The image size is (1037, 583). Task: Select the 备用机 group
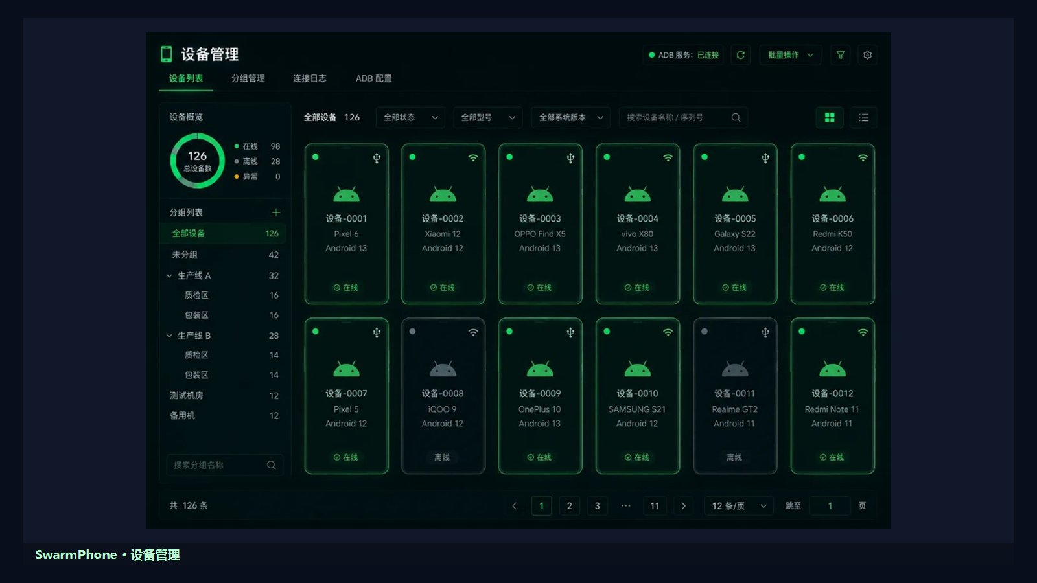pyautogui.click(x=224, y=415)
